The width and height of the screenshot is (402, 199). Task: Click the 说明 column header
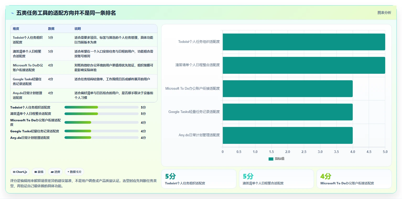78,29
